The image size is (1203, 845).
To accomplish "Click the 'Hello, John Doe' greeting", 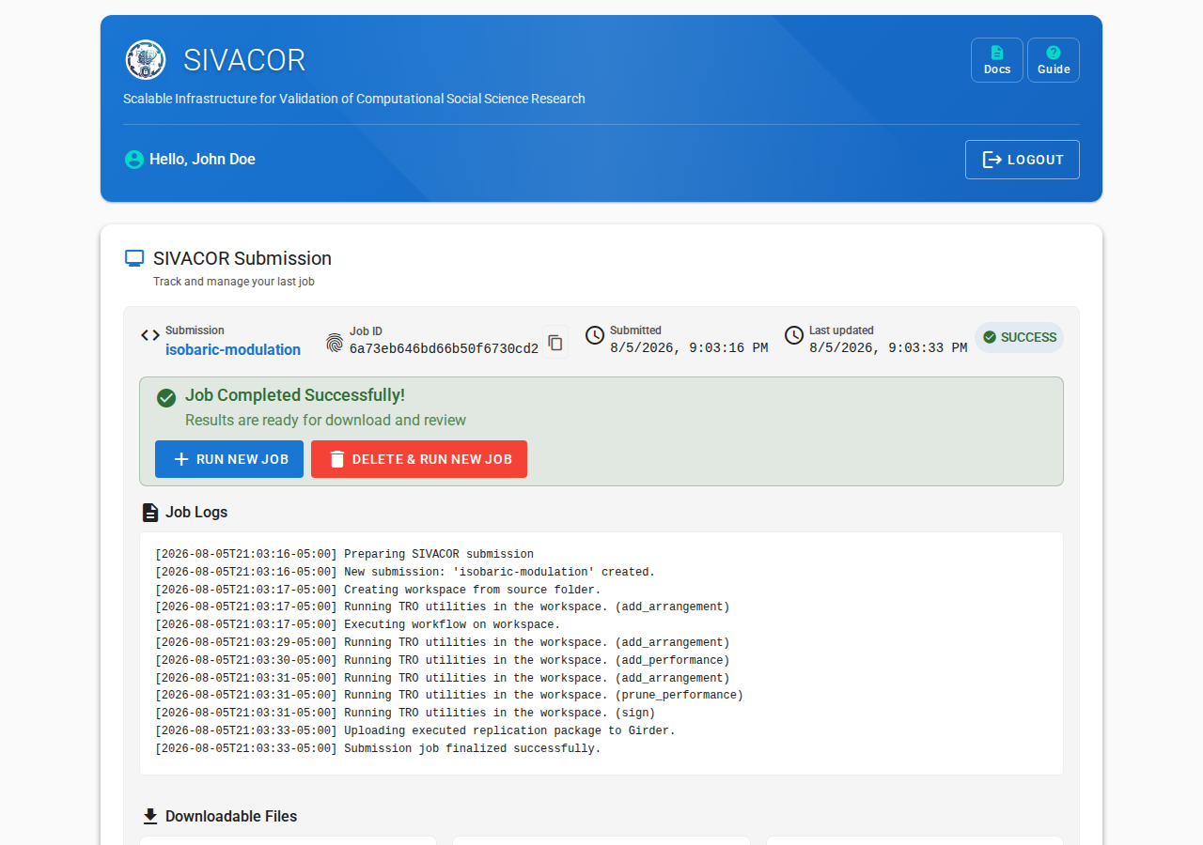I will pos(202,160).
